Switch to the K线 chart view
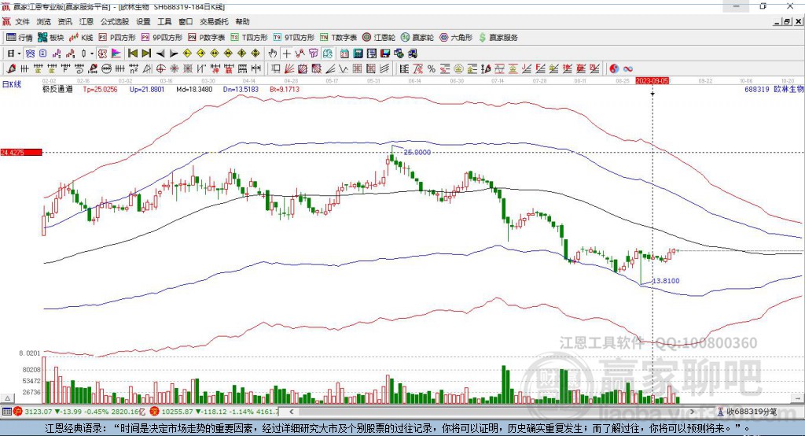 pos(81,38)
